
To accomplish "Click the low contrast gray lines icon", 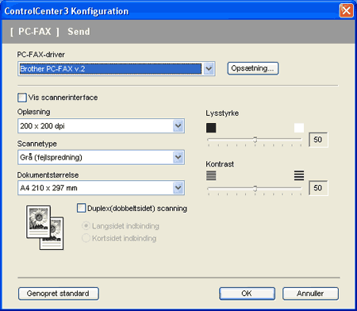I will (x=211, y=175).
